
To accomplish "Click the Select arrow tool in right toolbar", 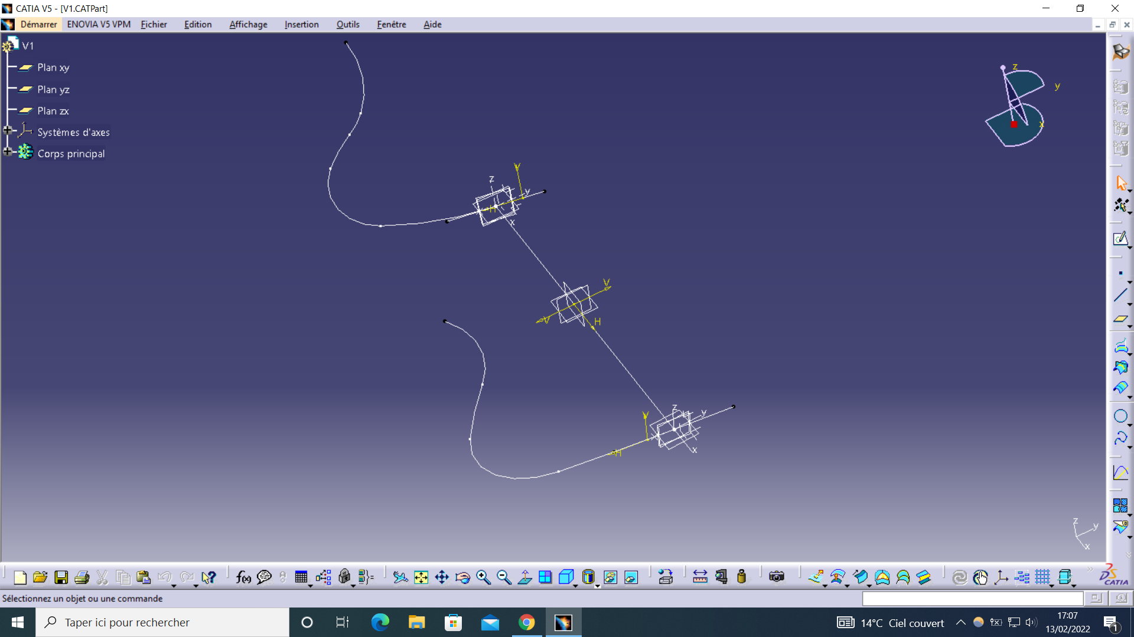I will click(x=1120, y=183).
